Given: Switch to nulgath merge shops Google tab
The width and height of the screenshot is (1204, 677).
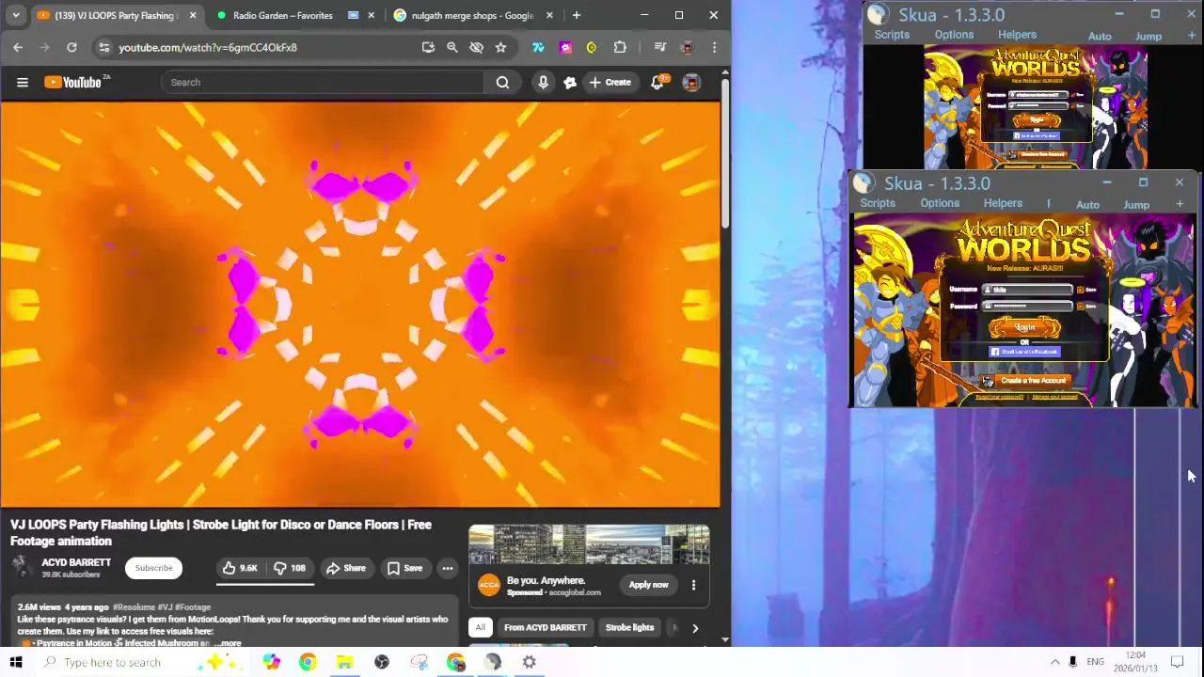Looking at the screenshot, I should (473, 15).
